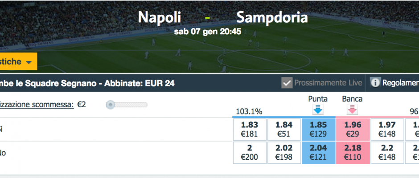Click the Napoli team name
419x178 pixels.
(160, 18)
